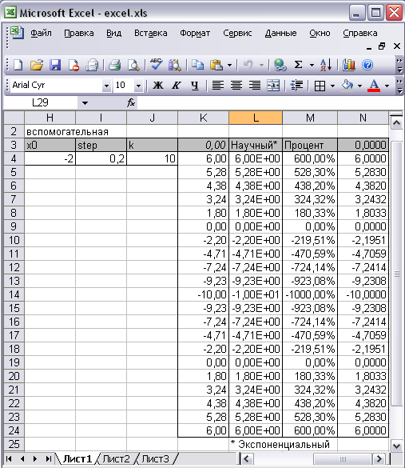Open Print Preview magnifier icon

click(133, 65)
